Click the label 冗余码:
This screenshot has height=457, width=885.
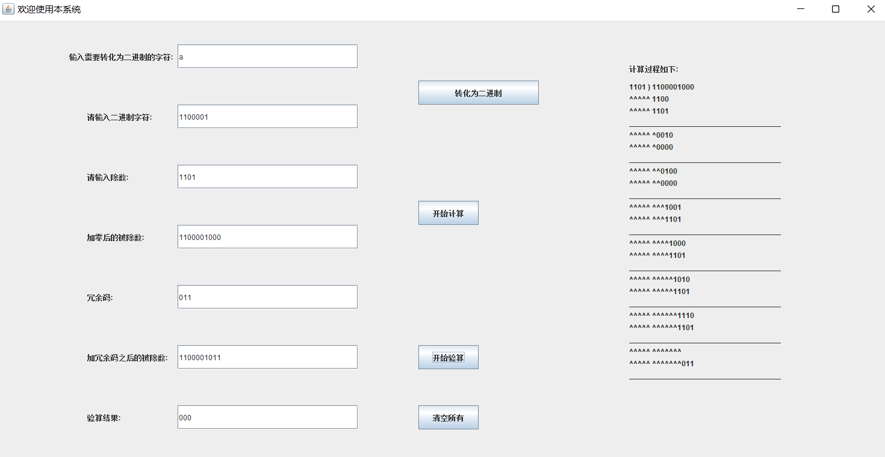99,298
